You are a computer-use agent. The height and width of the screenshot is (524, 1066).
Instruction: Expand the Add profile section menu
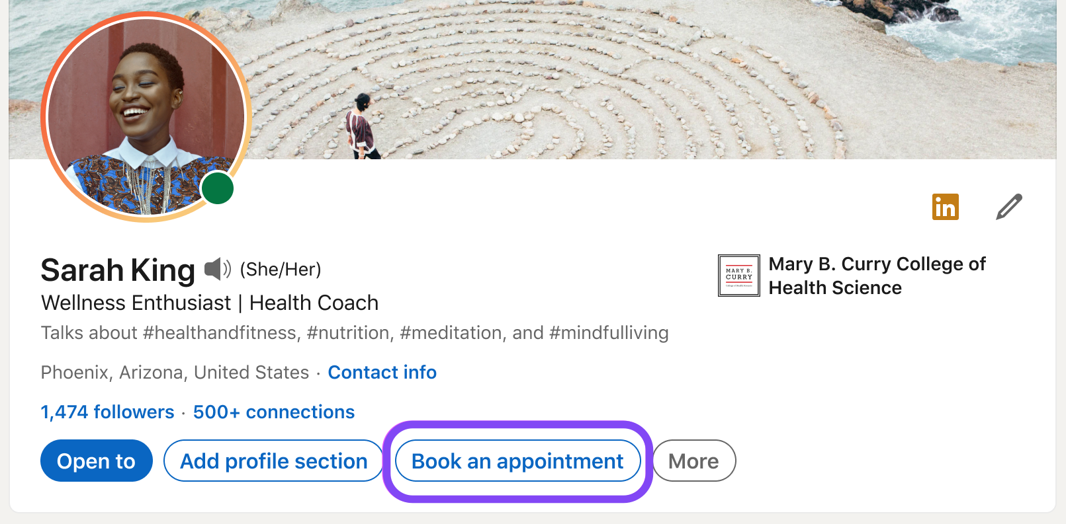pyautogui.click(x=273, y=461)
